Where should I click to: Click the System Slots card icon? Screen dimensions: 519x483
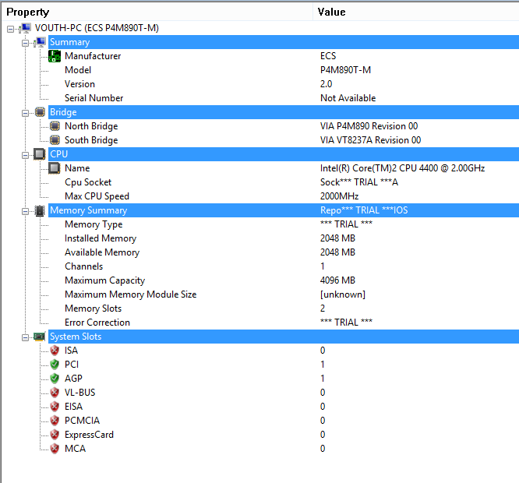point(40,337)
